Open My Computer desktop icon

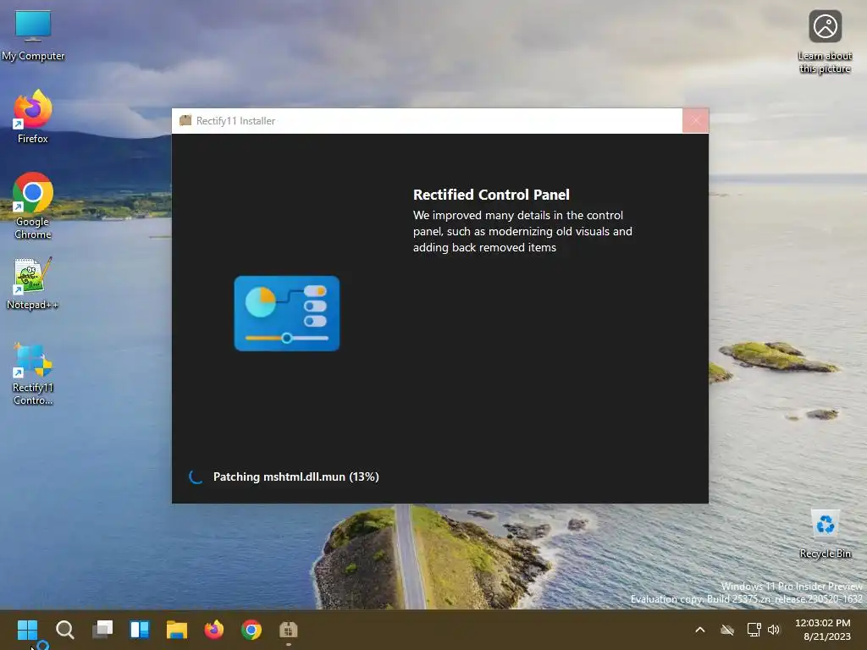tap(33, 36)
